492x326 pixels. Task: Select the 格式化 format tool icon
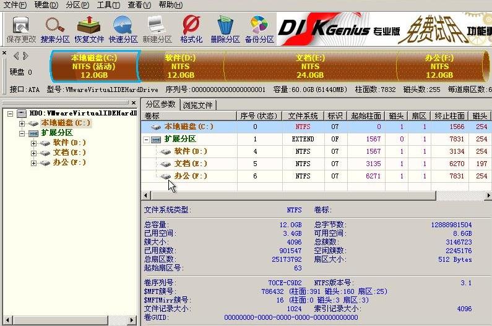coord(191,29)
